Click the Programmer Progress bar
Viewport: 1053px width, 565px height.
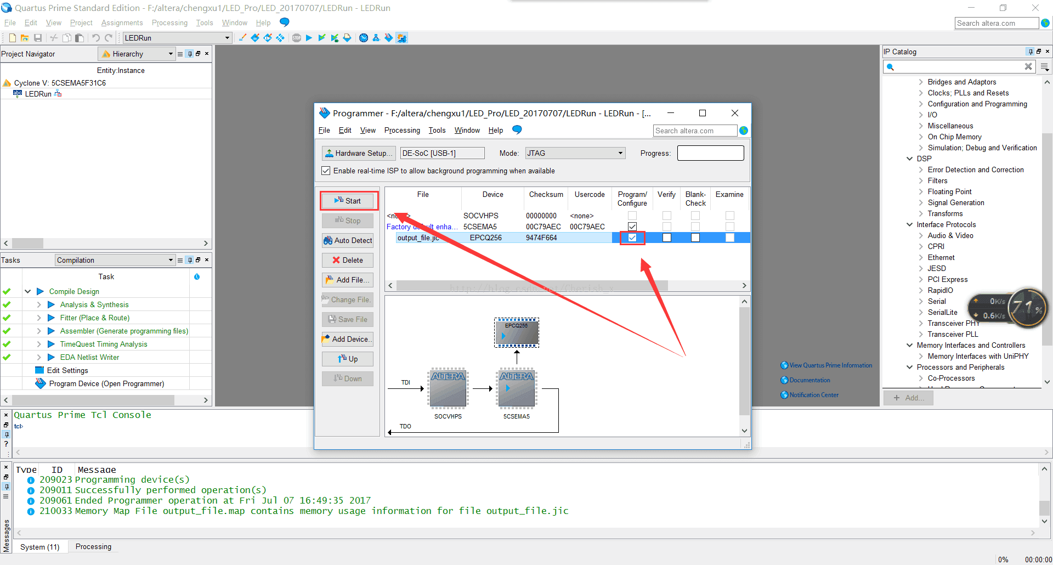710,153
